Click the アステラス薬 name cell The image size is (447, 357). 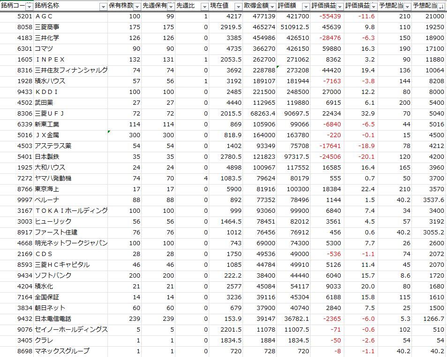pos(70,146)
